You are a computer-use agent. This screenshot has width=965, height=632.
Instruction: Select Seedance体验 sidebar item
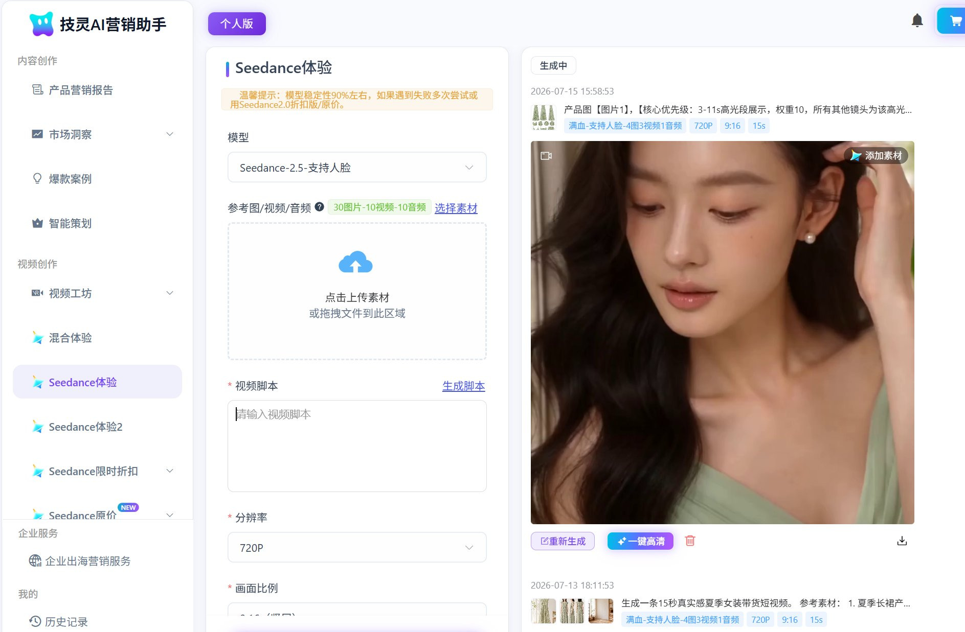pos(97,382)
